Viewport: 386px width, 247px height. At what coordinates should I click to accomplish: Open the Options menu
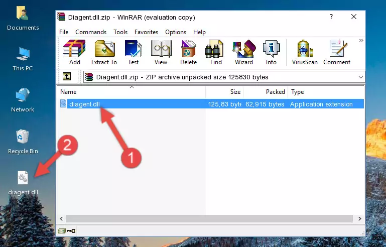click(176, 32)
